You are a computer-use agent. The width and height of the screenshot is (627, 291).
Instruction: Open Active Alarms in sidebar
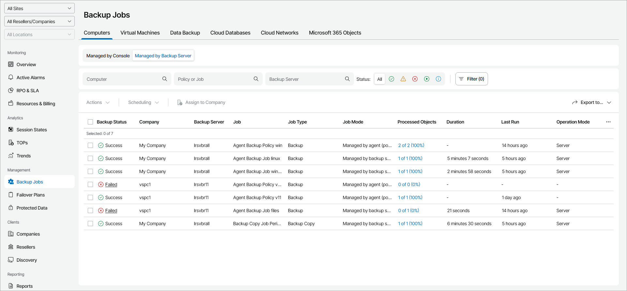[x=31, y=78]
